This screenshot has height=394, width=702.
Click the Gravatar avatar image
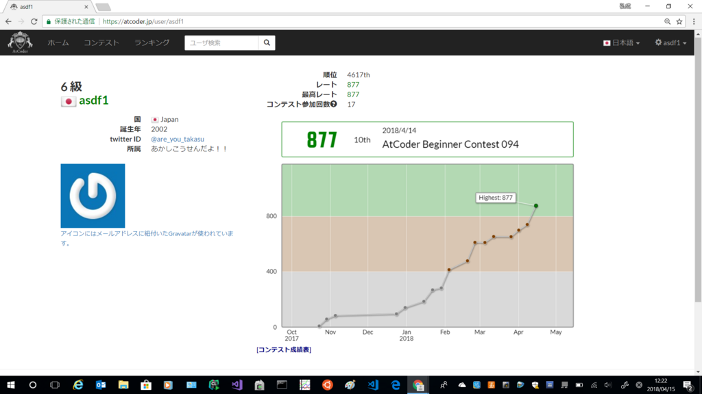tap(93, 196)
